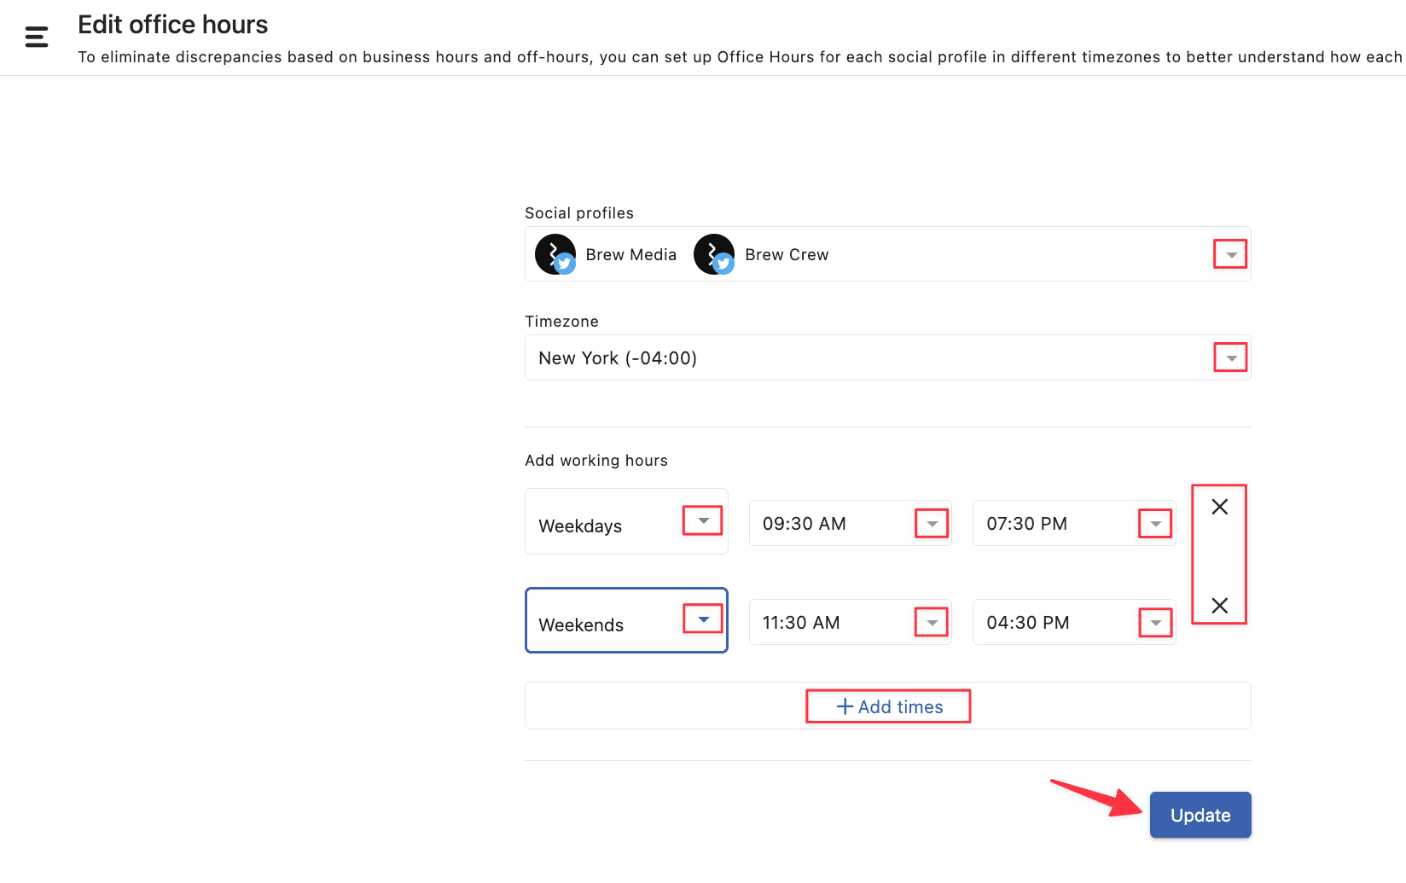Open the Timezone dropdown arrow
Screen dimensions: 1406x883
pyautogui.click(x=1230, y=357)
